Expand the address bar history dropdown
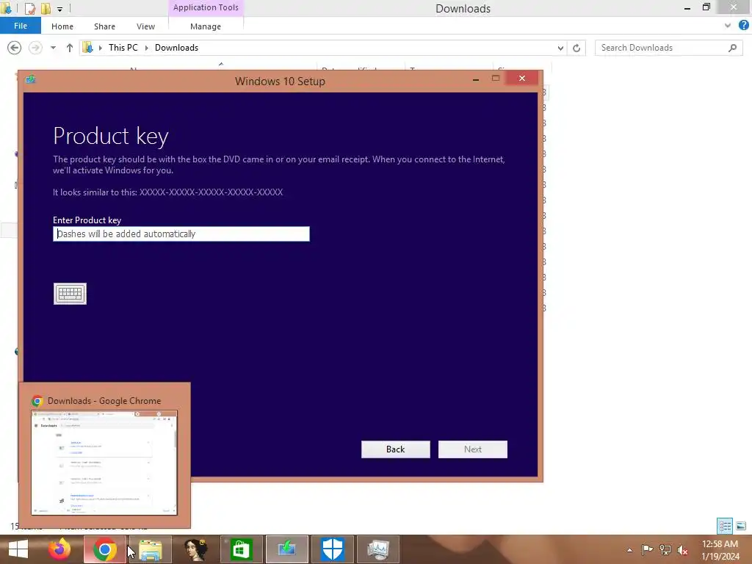The image size is (752, 564). 560,48
